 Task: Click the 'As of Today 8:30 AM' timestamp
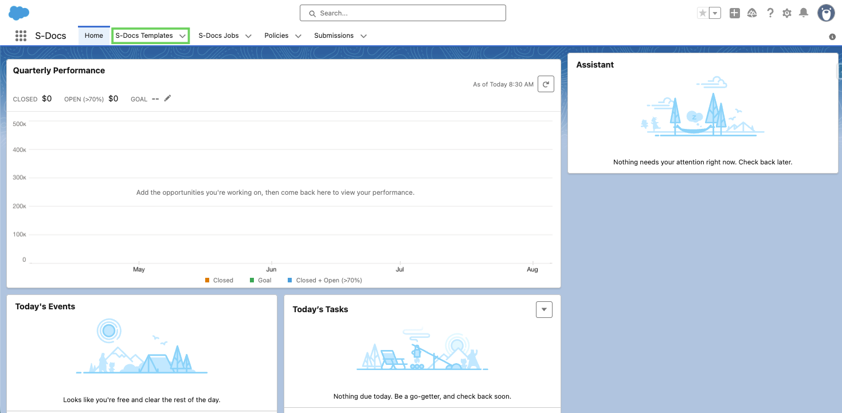[503, 84]
